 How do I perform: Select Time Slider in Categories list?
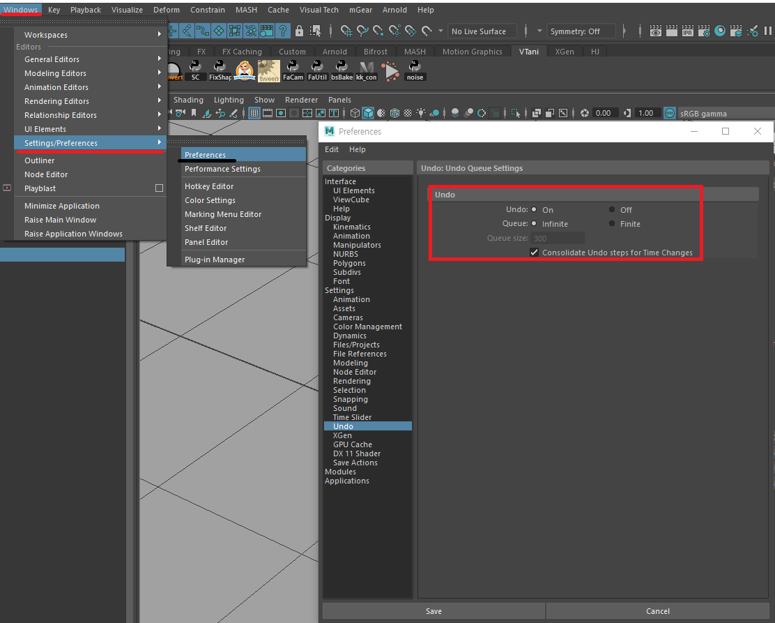352,417
